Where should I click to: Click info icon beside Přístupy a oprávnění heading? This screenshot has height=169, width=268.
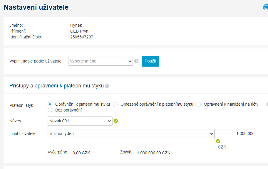(107, 86)
